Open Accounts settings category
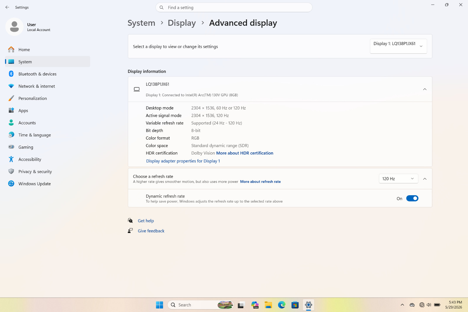The width and height of the screenshot is (468, 312). pos(48,123)
